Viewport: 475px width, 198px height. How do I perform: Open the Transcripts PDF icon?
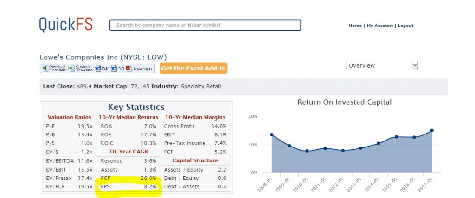[128, 69]
